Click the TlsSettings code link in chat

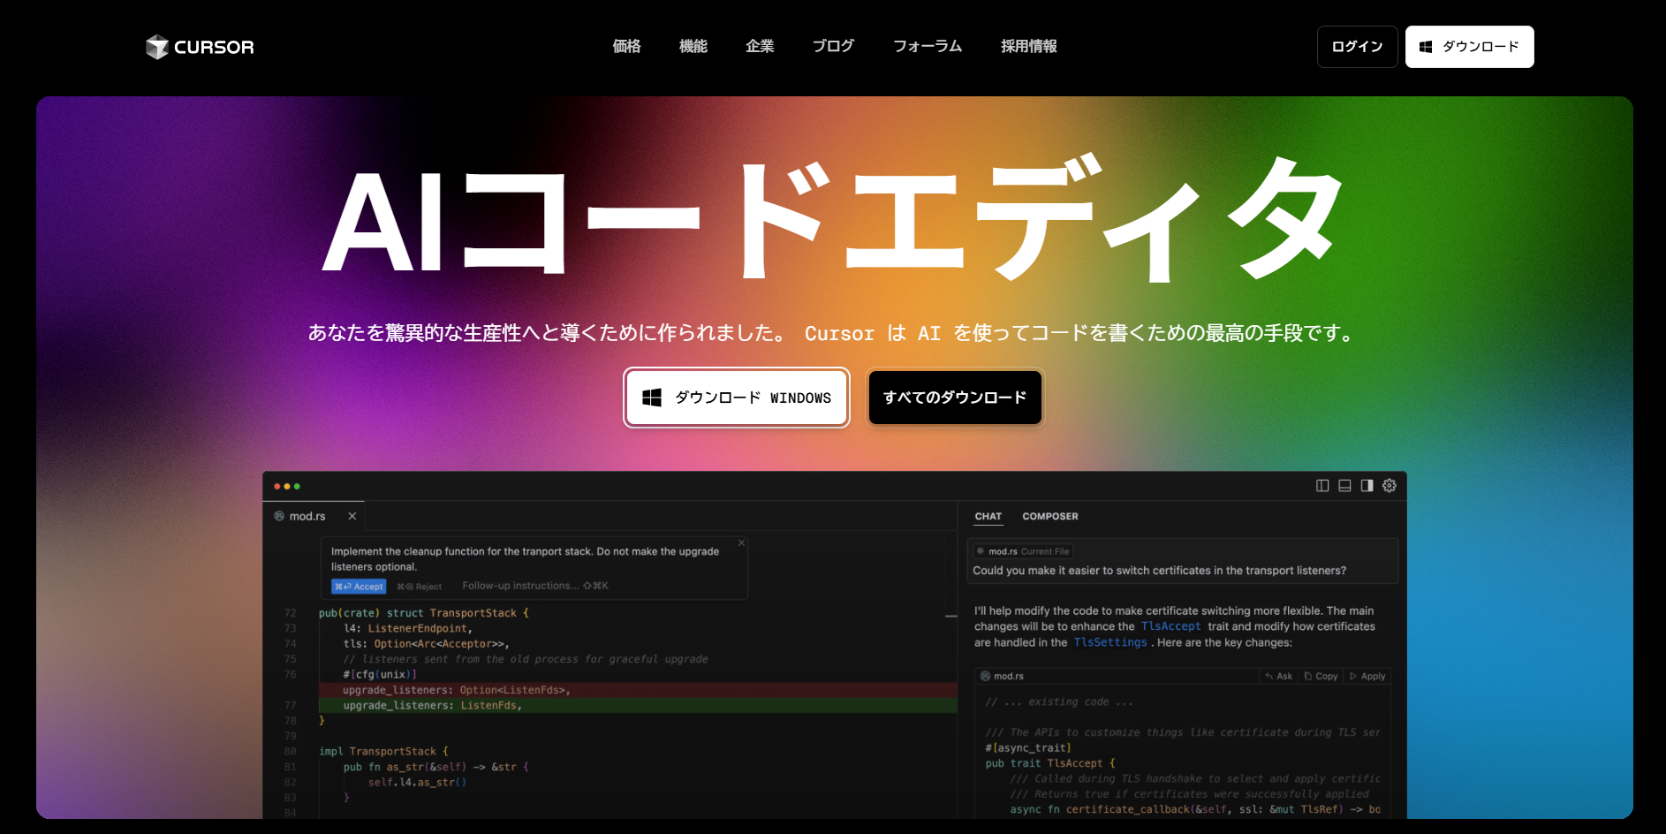coord(1110,642)
